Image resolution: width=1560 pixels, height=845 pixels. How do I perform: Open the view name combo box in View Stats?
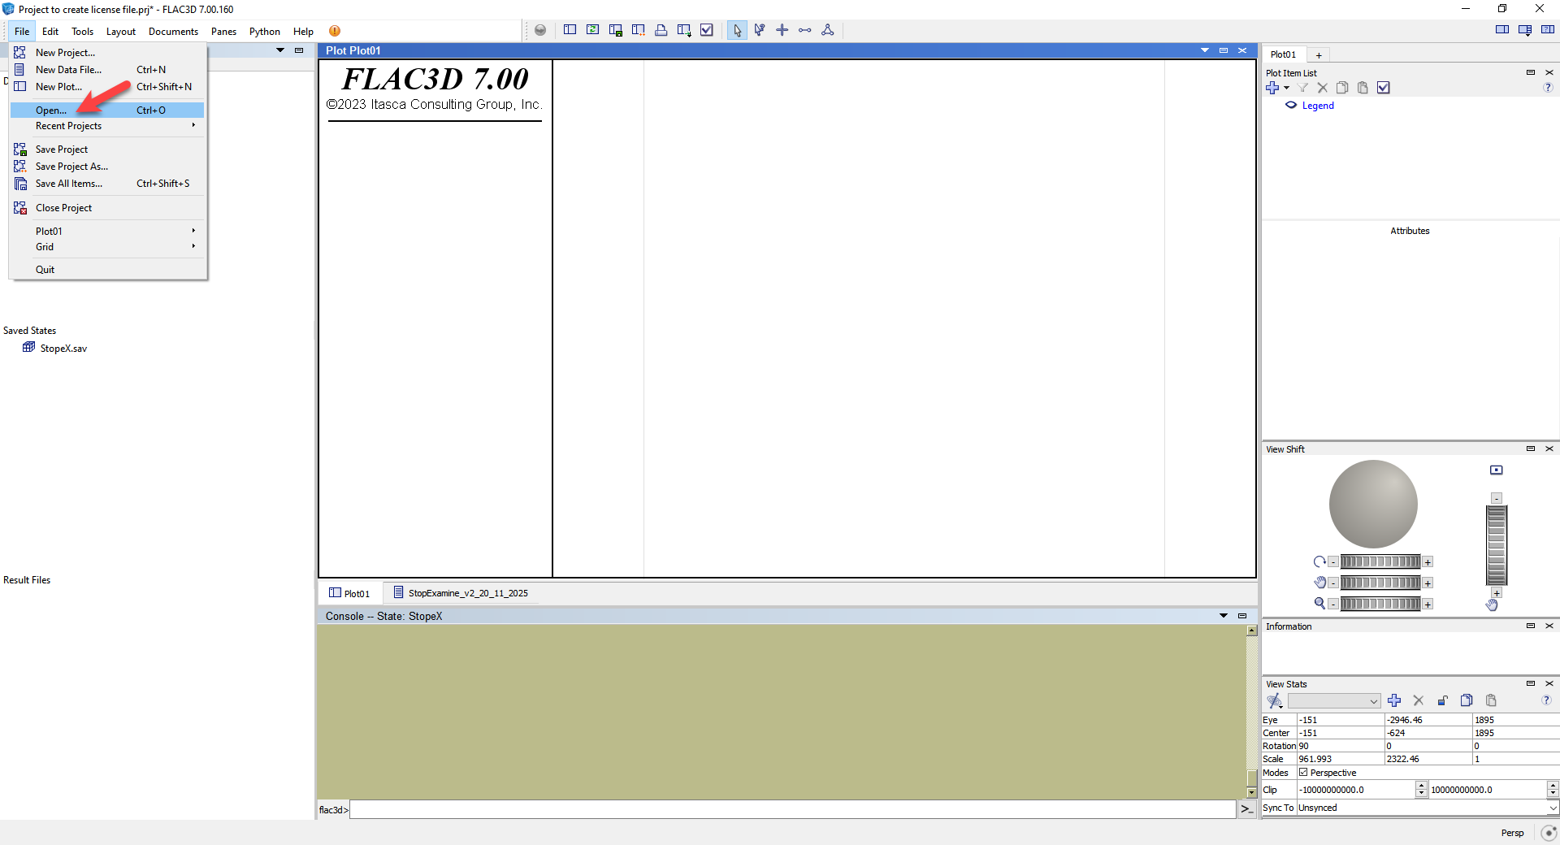tap(1334, 701)
